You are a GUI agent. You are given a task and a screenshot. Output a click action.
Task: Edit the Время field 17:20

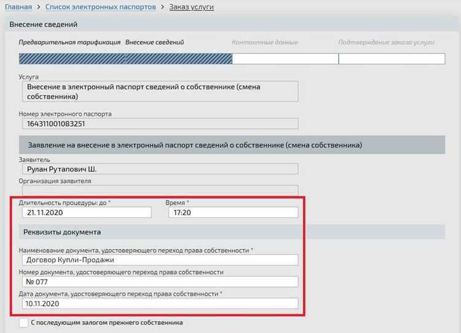tap(234, 213)
